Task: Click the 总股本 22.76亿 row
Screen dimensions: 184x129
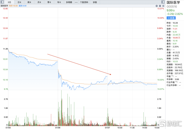Action: click(x=174, y=67)
